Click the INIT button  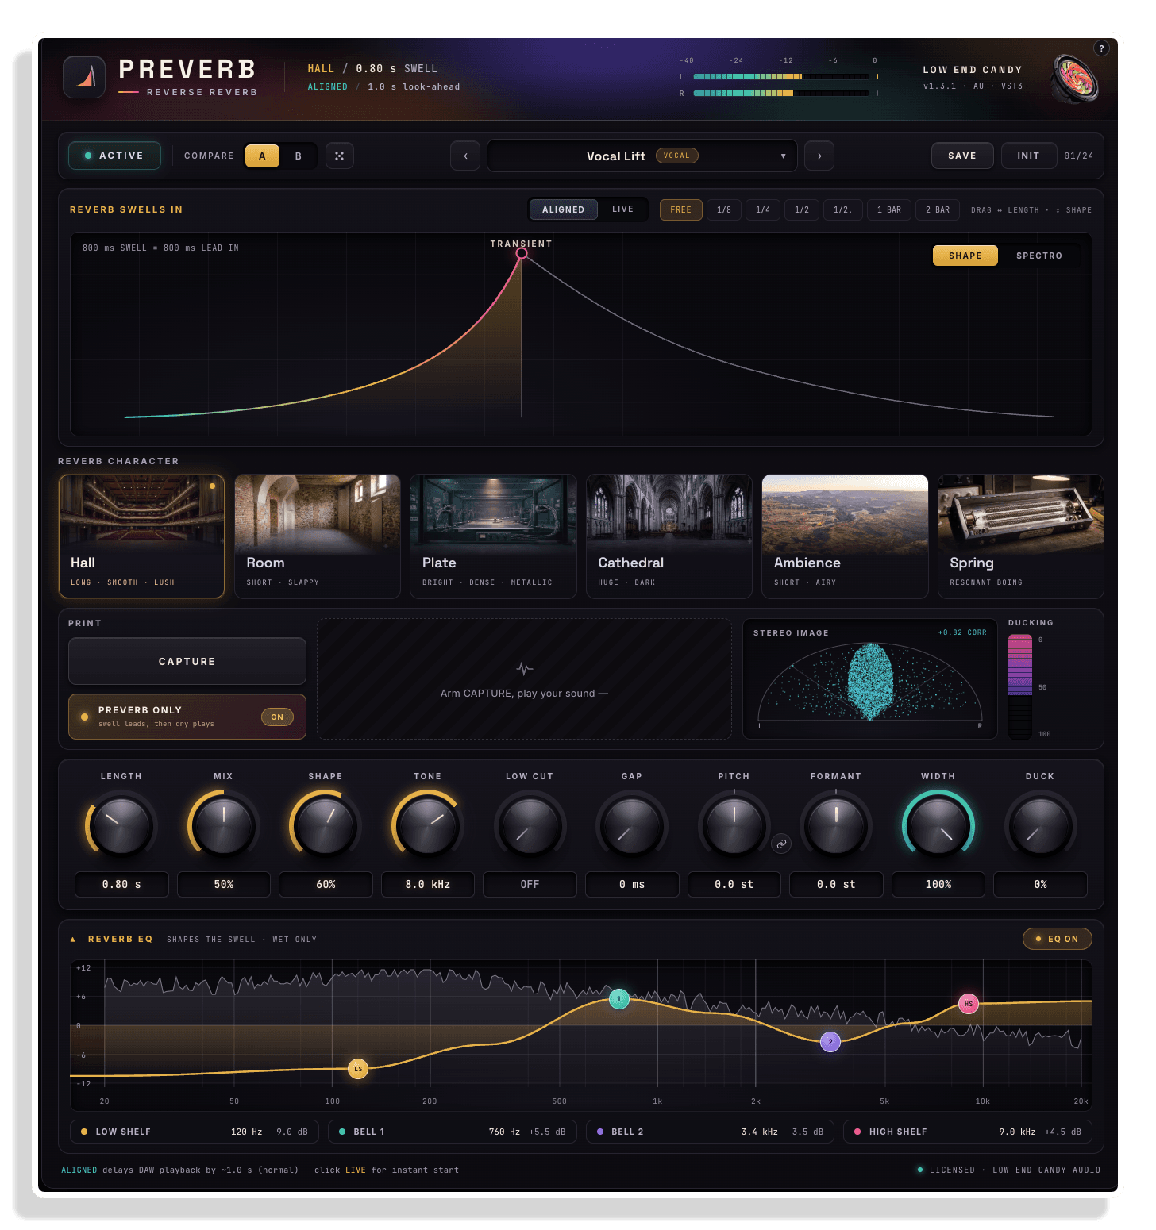(x=1028, y=156)
